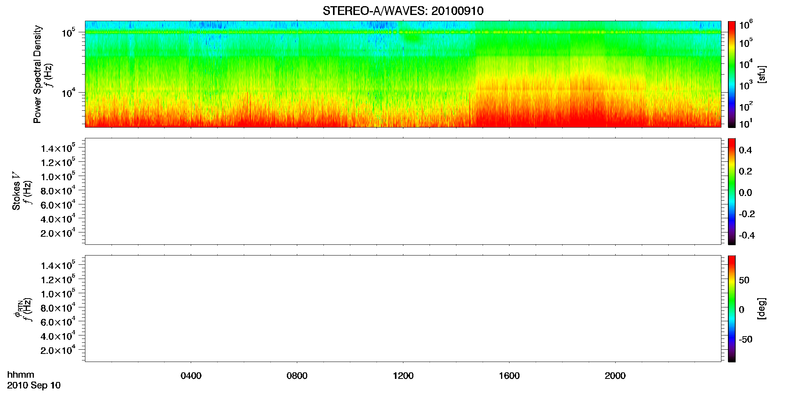Click the 1200 time axis label
Image resolution: width=806 pixels, height=415 pixels.
coord(403,376)
